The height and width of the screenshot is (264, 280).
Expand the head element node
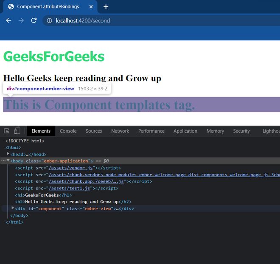point(8,154)
